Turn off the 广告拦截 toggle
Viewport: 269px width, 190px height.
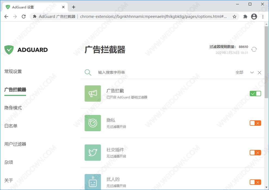pyautogui.click(x=255, y=94)
